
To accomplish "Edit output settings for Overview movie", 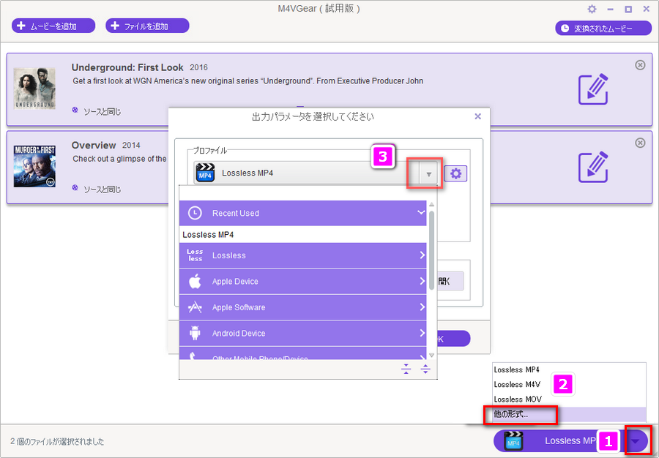I will pyautogui.click(x=593, y=167).
